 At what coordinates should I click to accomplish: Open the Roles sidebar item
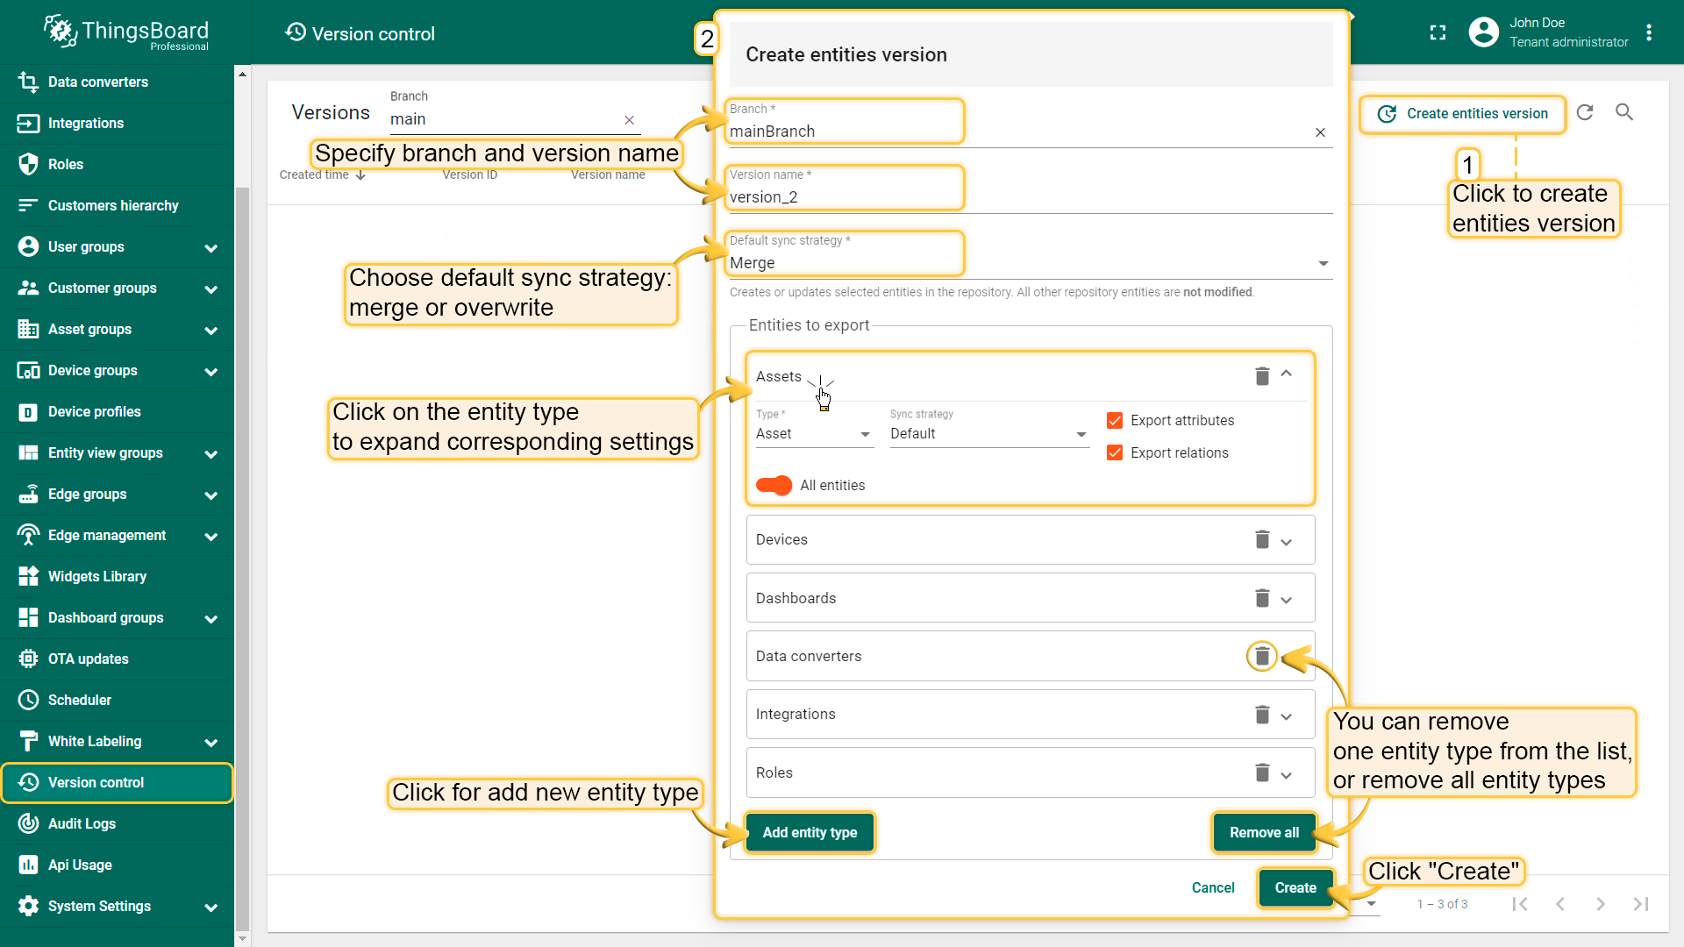point(118,165)
